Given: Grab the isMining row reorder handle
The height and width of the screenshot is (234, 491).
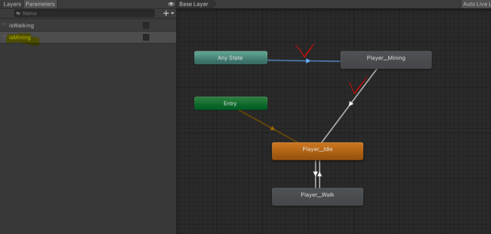Looking at the screenshot, I should click(x=4, y=36).
